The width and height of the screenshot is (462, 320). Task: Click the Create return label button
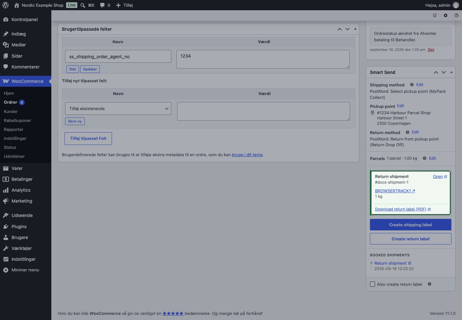[x=411, y=239]
